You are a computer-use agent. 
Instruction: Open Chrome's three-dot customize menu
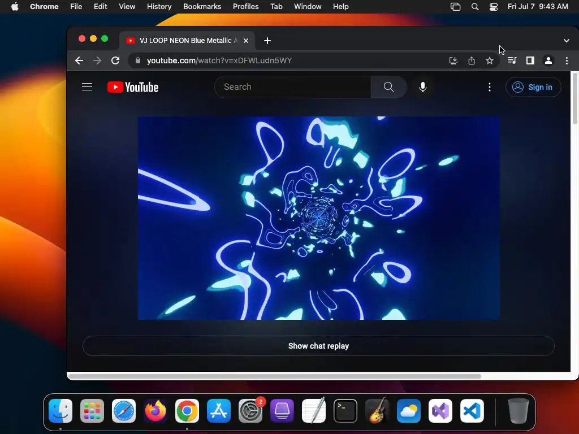coord(567,60)
